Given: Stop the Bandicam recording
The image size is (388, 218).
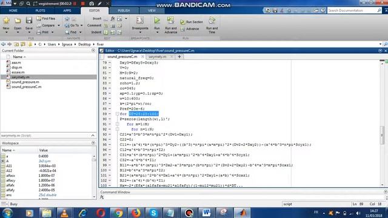Looking at the screenshot, I should [x=83, y=4].
